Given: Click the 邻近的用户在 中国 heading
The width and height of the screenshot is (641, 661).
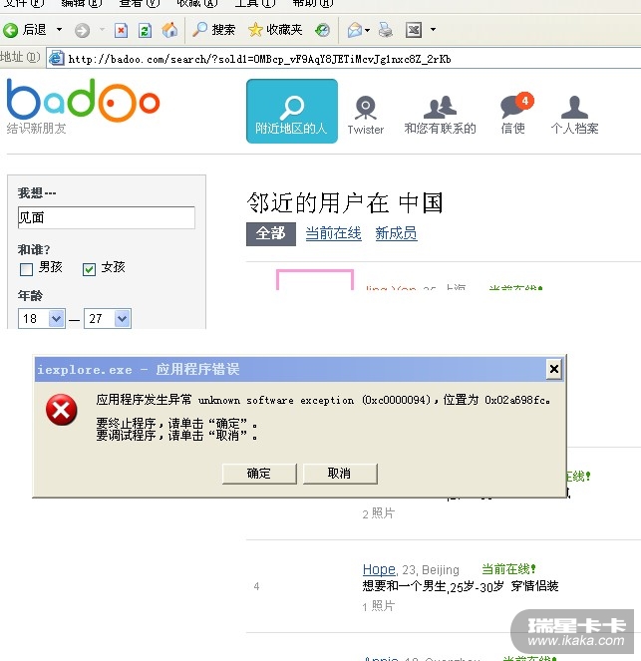Looking at the screenshot, I should point(345,203).
